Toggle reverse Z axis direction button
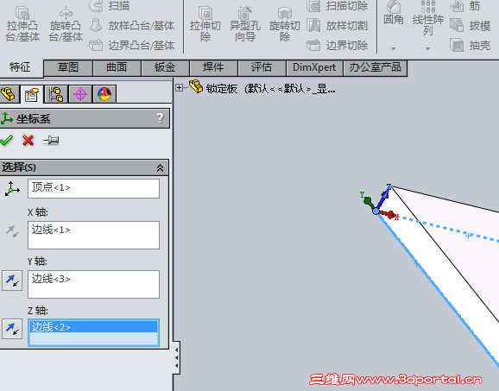 click(x=12, y=329)
